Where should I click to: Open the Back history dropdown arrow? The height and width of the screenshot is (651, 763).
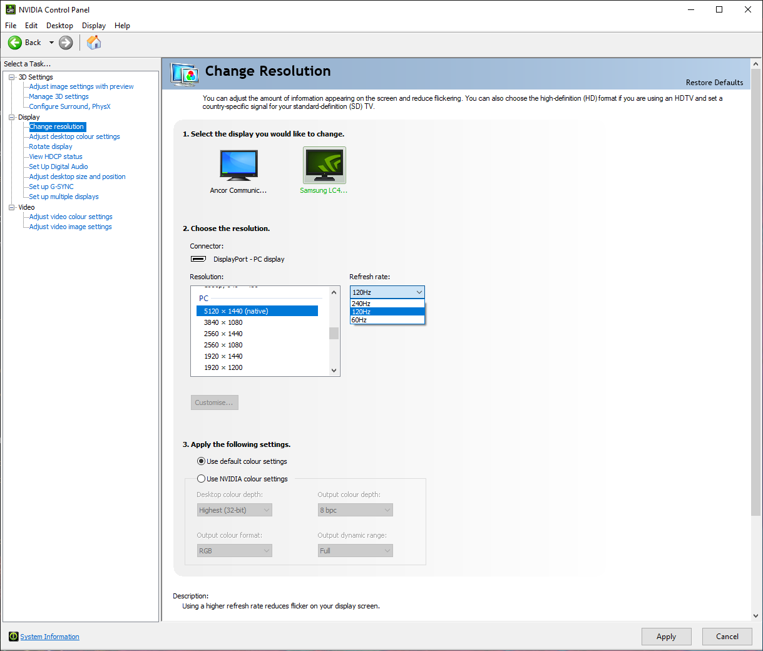pos(51,43)
